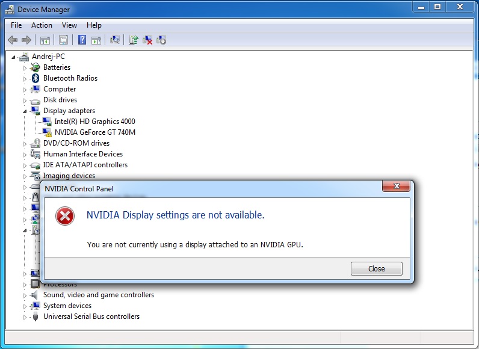The height and width of the screenshot is (349, 479).
Task: Open Properties from the toolbar icon
Action: [63, 40]
